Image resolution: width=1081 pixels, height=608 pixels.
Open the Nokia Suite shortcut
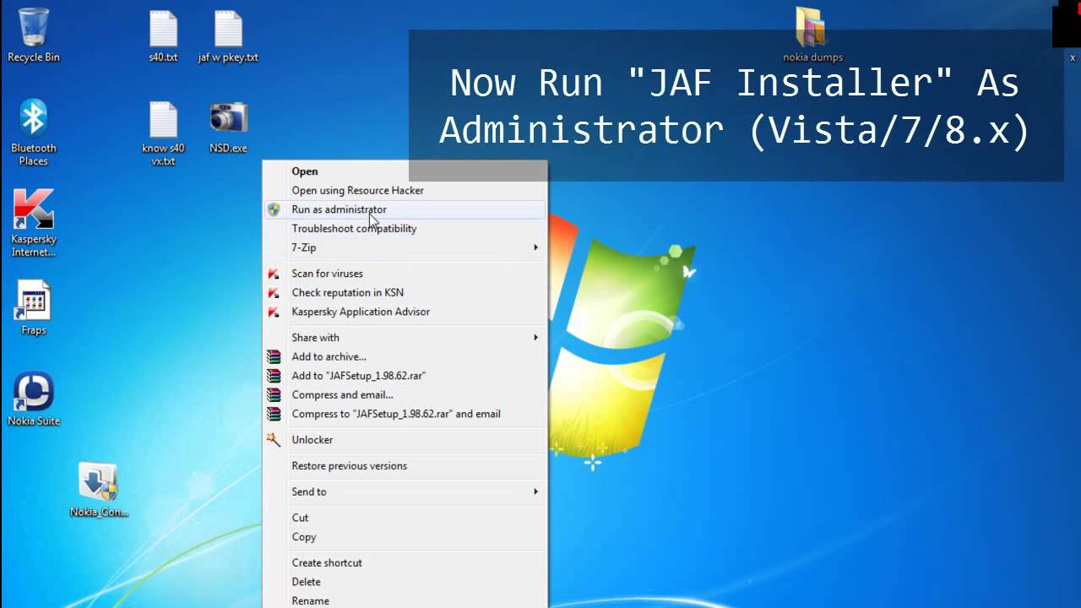(x=34, y=399)
